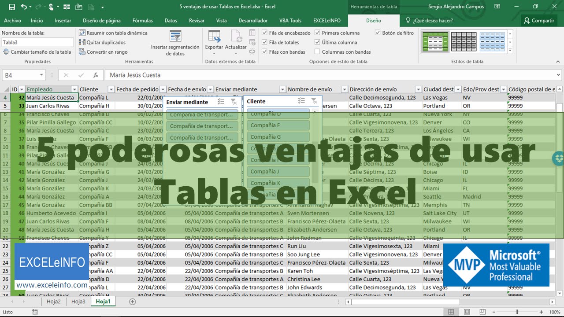Viewport: 564px width, 317px height.
Task: Click the Quitar duplicados icon
Action: (x=82, y=42)
